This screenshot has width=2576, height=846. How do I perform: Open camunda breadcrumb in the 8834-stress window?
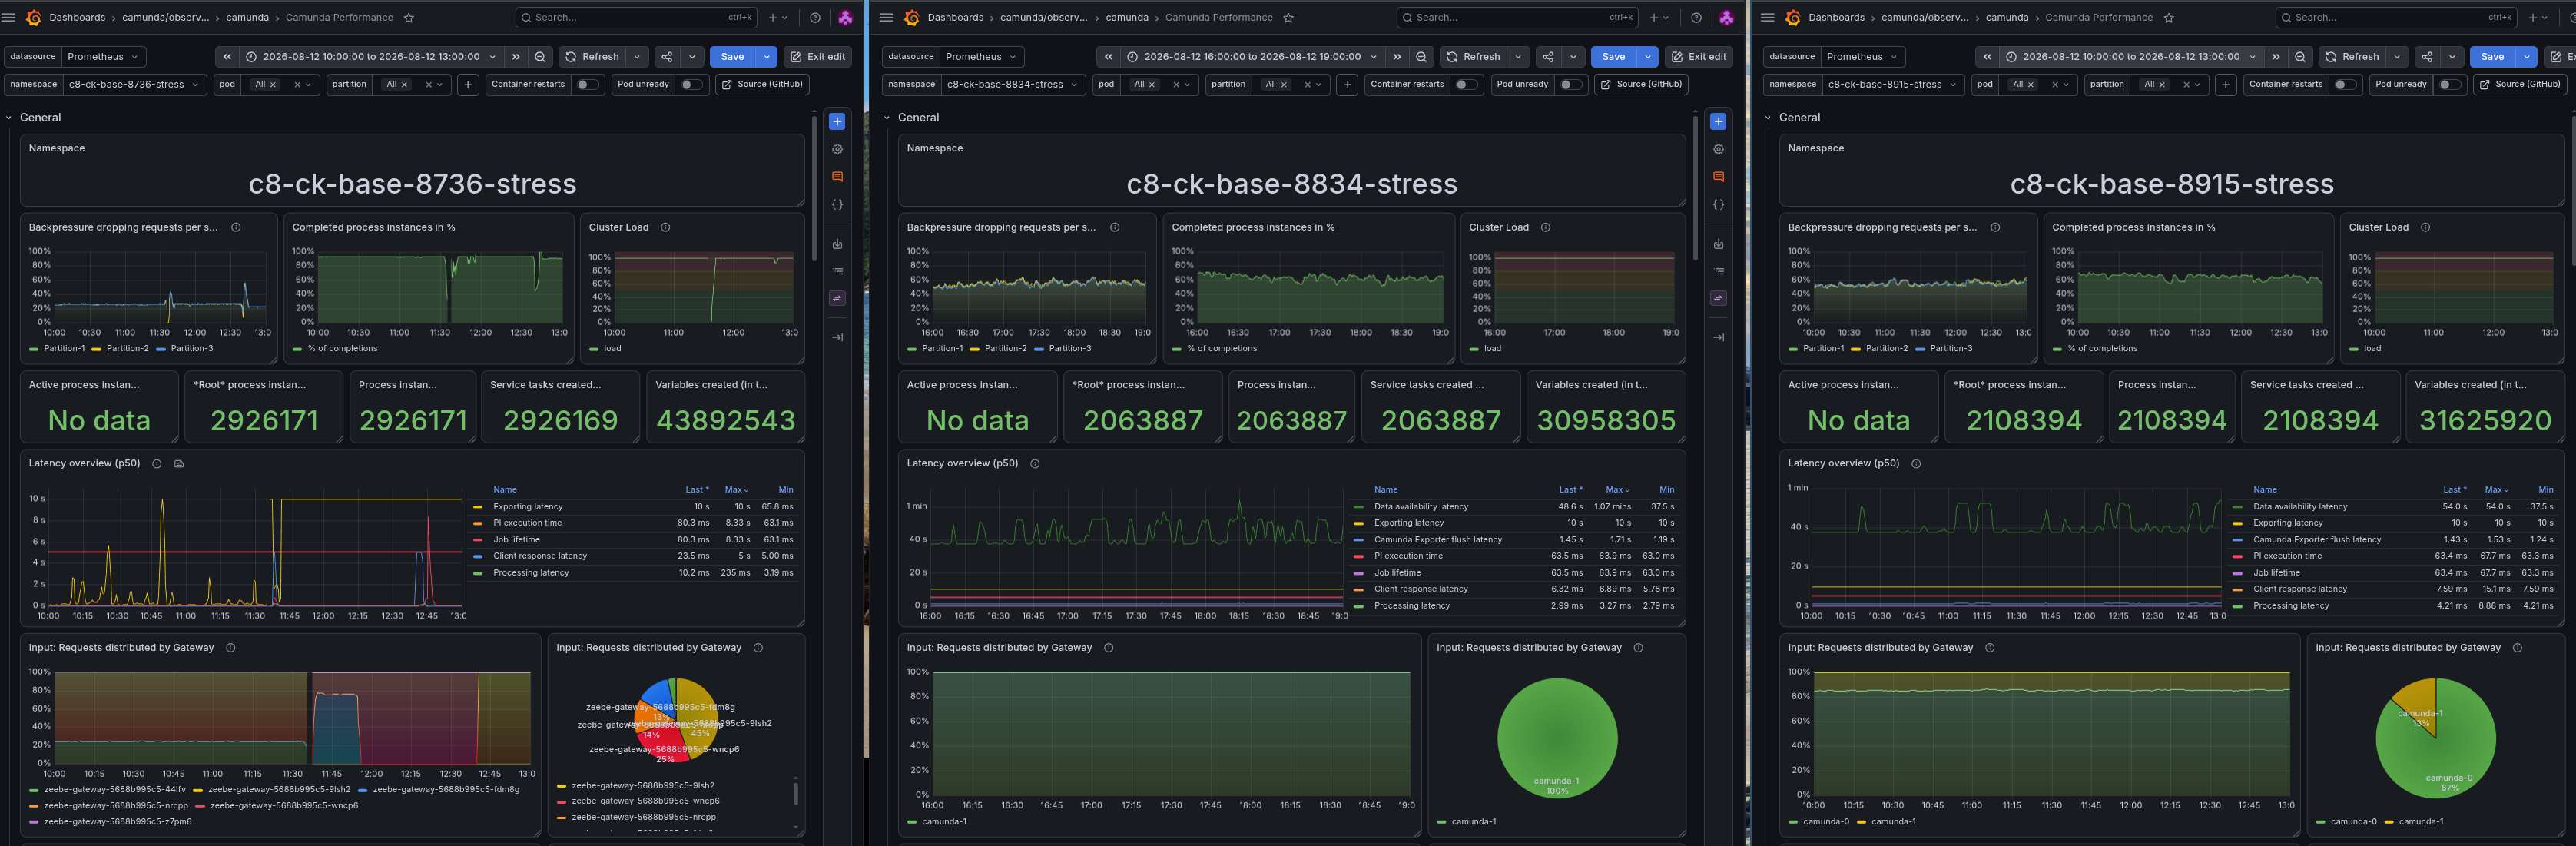point(1127,17)
